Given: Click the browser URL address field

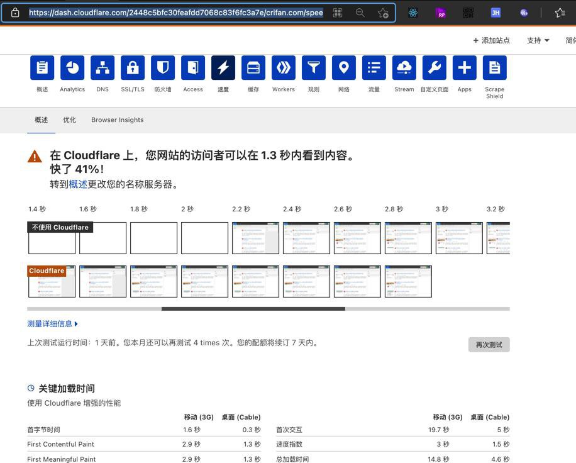Looking at the screenshot, I should 176,13.
